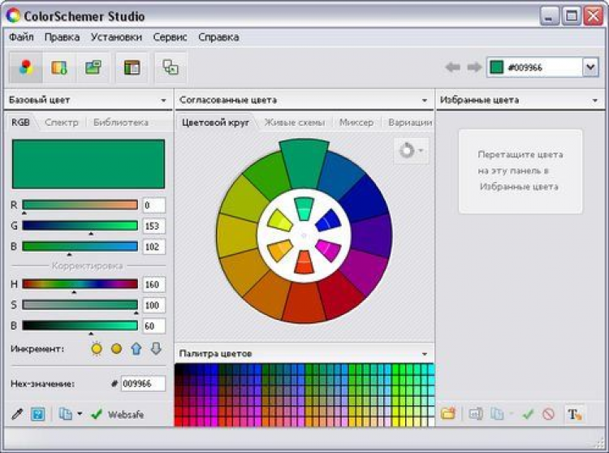Click the H hue slider
This screenshot has width=609, height=453.
coord(80,284)
